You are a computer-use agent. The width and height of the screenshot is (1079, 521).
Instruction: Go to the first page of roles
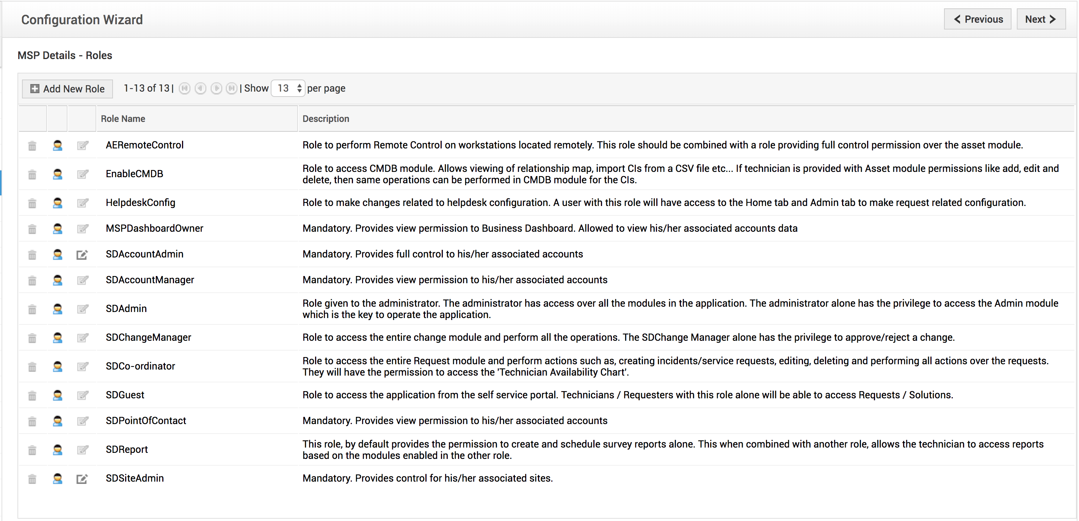pyautogui.click(x=185, y=88)
